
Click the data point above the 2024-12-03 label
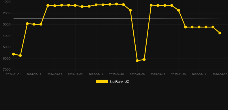[75, 5]
